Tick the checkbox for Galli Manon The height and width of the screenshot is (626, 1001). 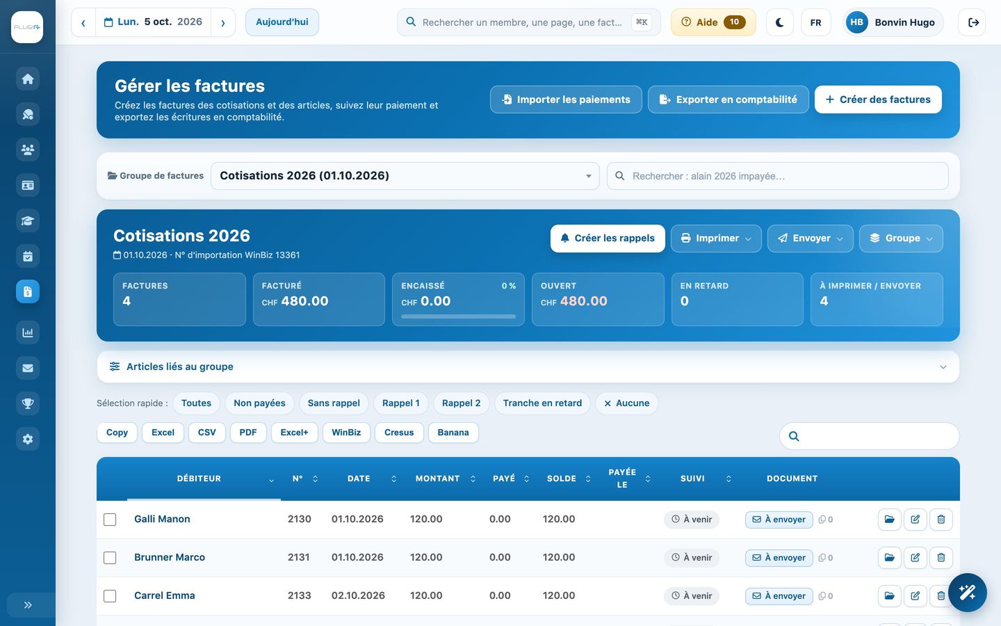pos(110,520)
